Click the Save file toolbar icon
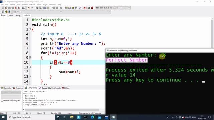The width and height of the screenshot is (214, 120). tap(9, 8)
